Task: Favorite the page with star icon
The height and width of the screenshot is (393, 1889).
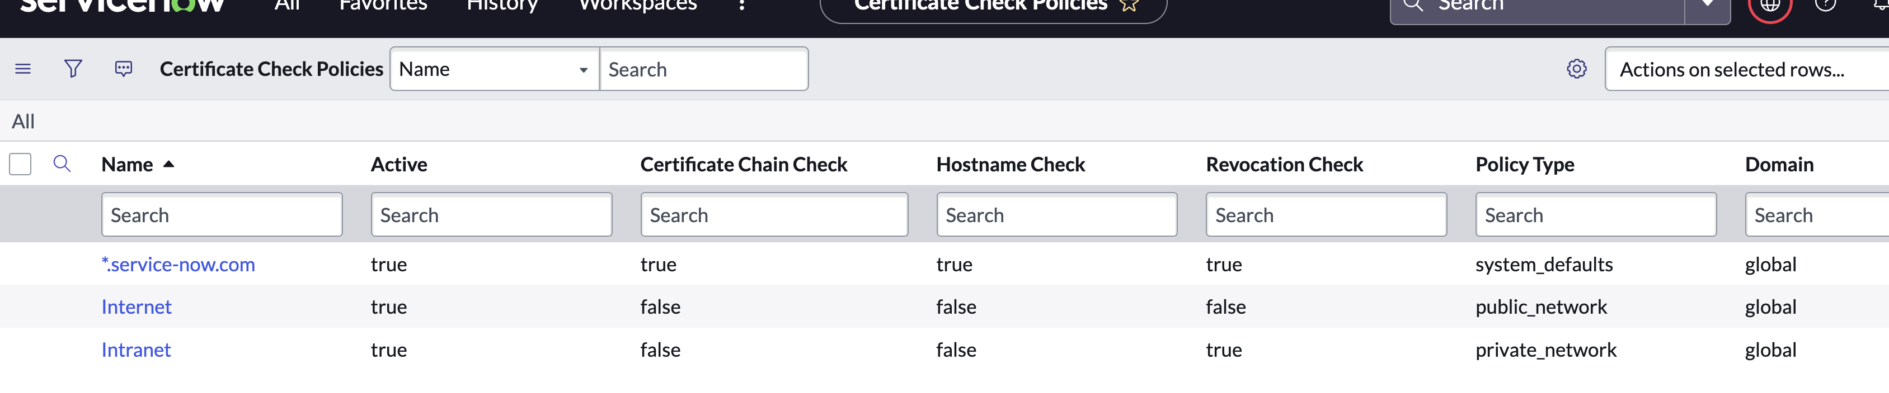Action: pos(1129,6)
